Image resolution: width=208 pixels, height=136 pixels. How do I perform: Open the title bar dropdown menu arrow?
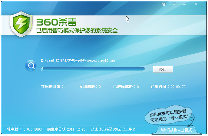(174, 4)
